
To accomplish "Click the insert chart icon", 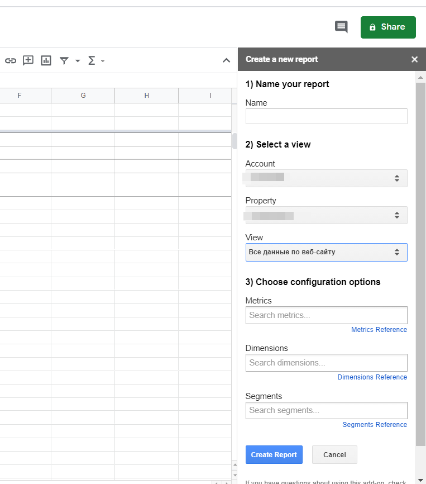I will click(46, 60).
